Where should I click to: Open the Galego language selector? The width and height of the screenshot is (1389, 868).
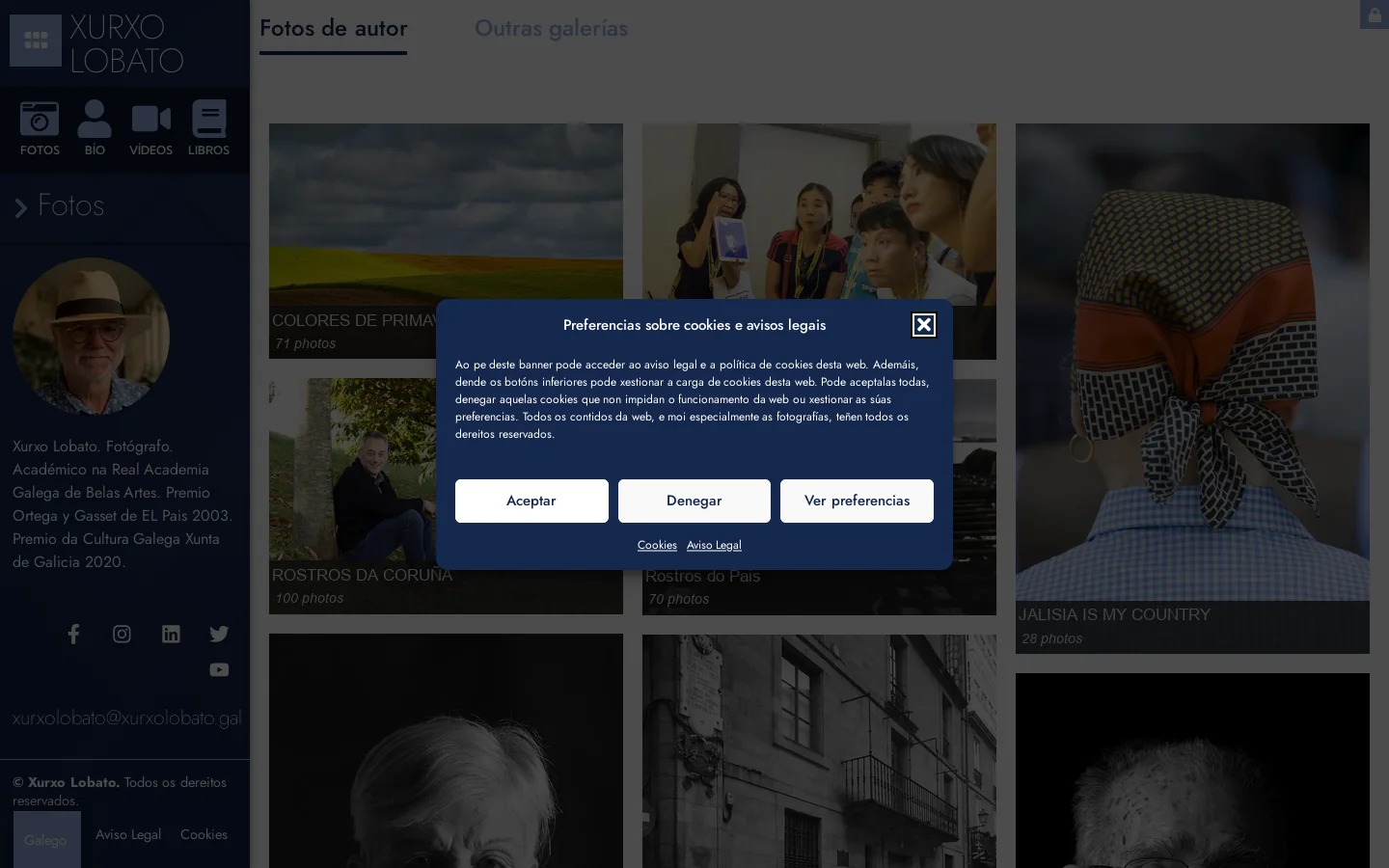tap(46, 840)
